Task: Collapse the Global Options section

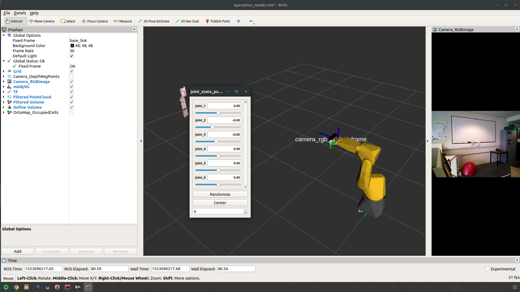Action: [x=4, y=35]
